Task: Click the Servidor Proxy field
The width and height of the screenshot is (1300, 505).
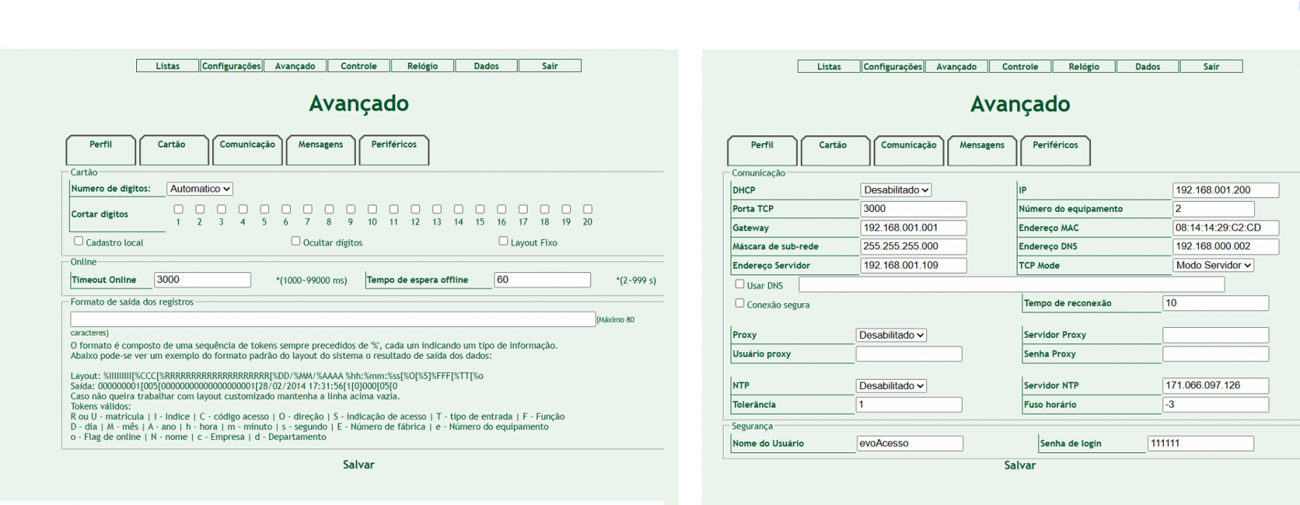Action: (x=1216, y=335)
